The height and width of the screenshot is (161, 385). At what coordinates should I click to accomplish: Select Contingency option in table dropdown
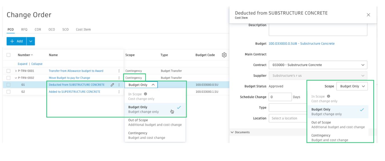click(x=155, y=135)
